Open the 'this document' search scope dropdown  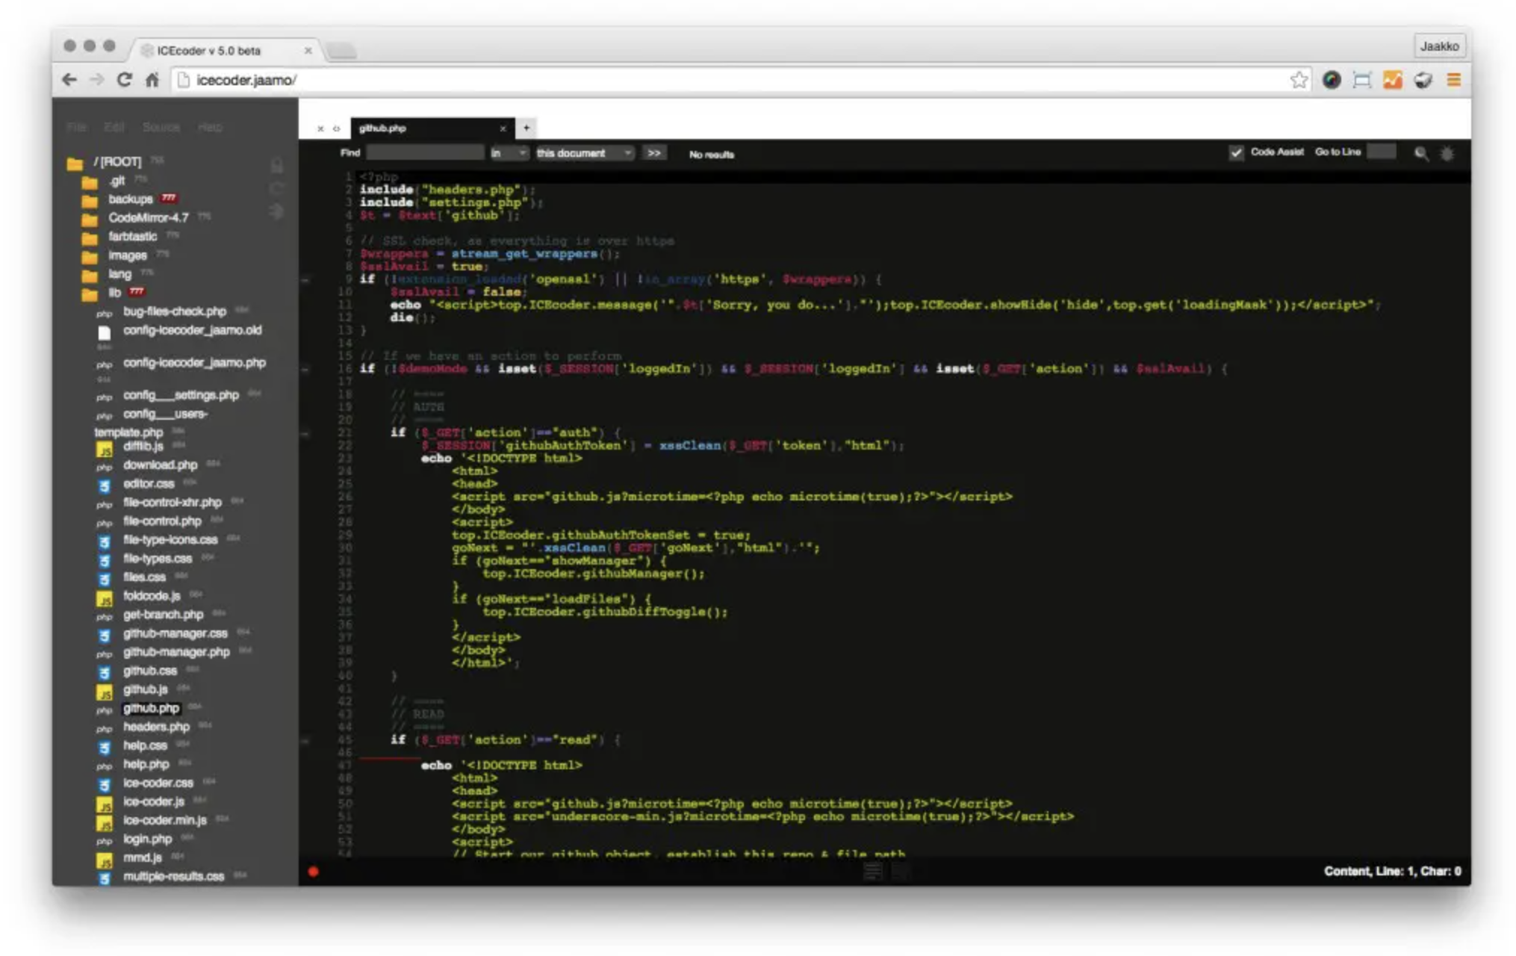(584, 153)
